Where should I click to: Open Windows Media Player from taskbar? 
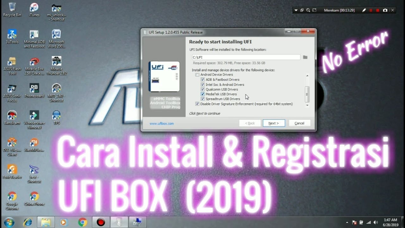coord(64,222)
